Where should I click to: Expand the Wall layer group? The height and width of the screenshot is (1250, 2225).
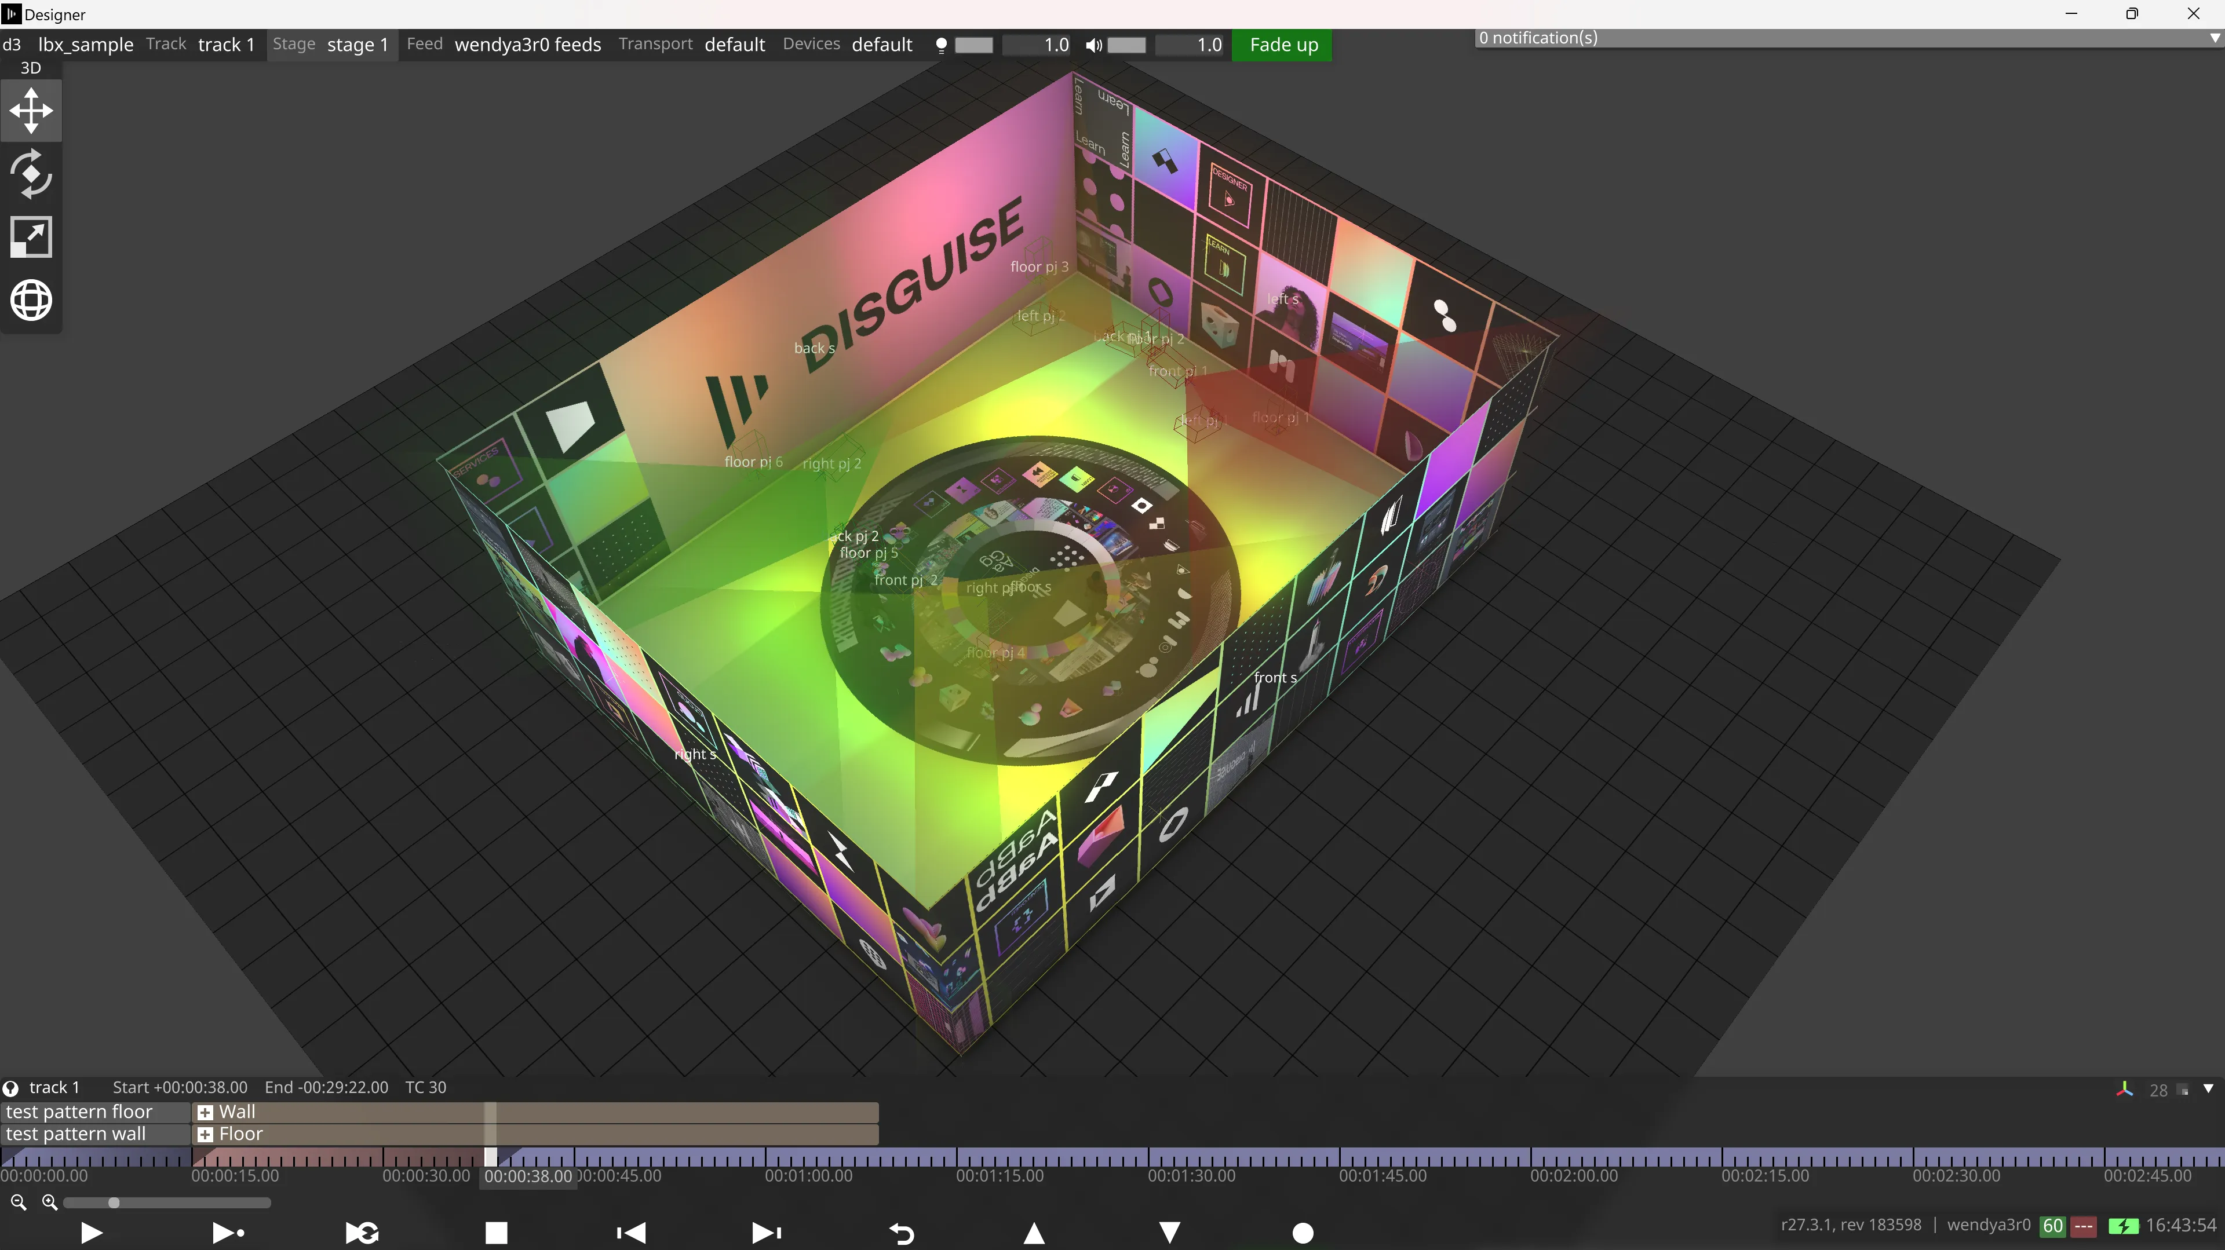[x=205, y=1112]
